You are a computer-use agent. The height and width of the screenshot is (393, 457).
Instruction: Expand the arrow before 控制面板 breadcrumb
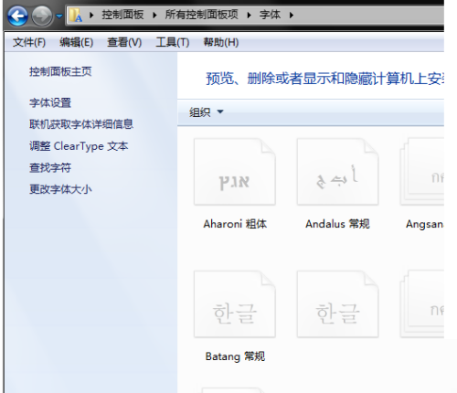click(x=91, y=15)
